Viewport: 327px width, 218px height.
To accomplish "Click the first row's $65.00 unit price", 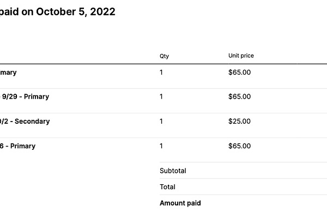I will 239,72.
